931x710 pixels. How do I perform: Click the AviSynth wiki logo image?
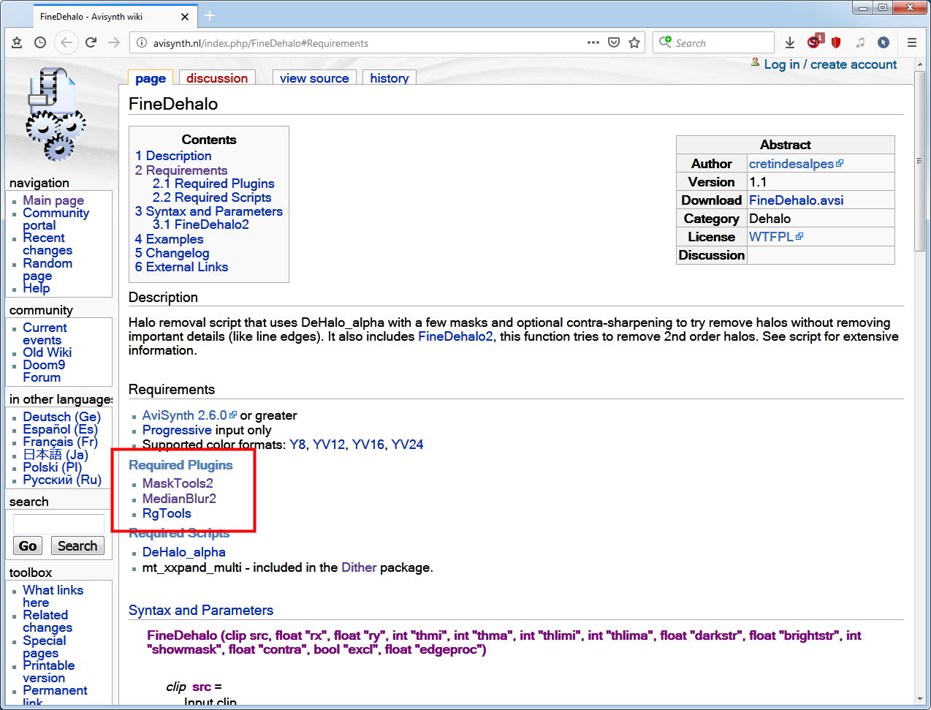(56, 113)
